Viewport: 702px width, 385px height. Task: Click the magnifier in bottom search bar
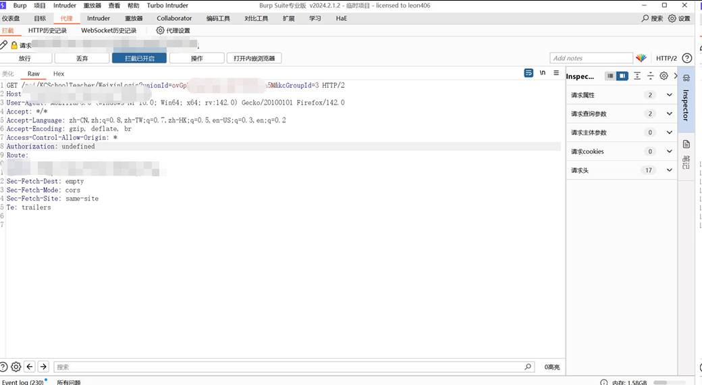[529, 367]
